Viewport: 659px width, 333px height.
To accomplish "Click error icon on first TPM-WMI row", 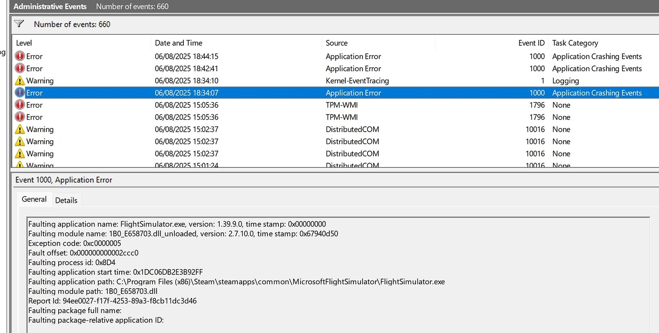I will (18, 105).
